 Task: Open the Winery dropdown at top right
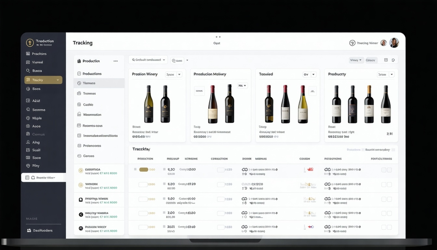point(356,60)
